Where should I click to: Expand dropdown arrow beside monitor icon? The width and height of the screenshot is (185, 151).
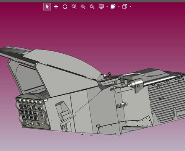[x=107, y=6]
